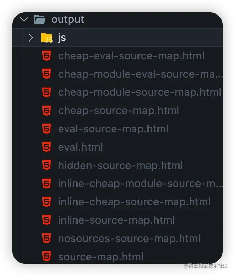Screen dimensions: 235x276
Task: Click HTML5 icon for cheap-module-source-map.html
Action: pos(47,92)
